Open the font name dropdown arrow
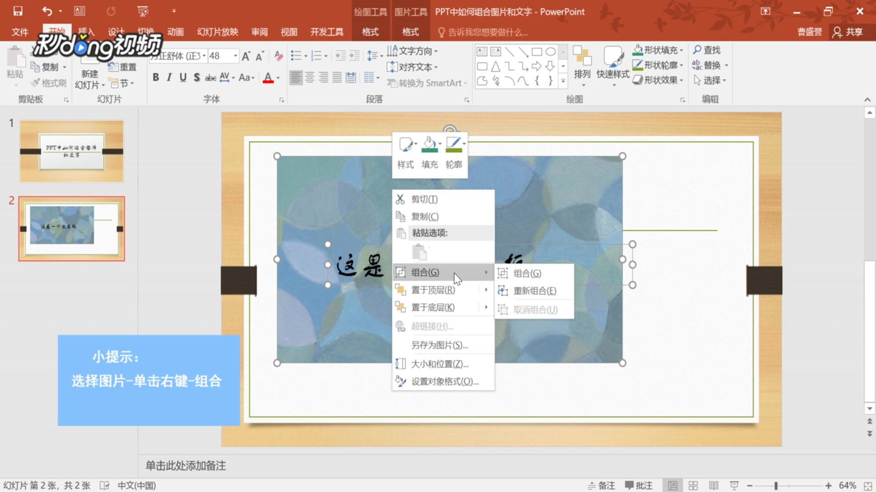This screenshot has height=492, width=876. coord(204,56)
